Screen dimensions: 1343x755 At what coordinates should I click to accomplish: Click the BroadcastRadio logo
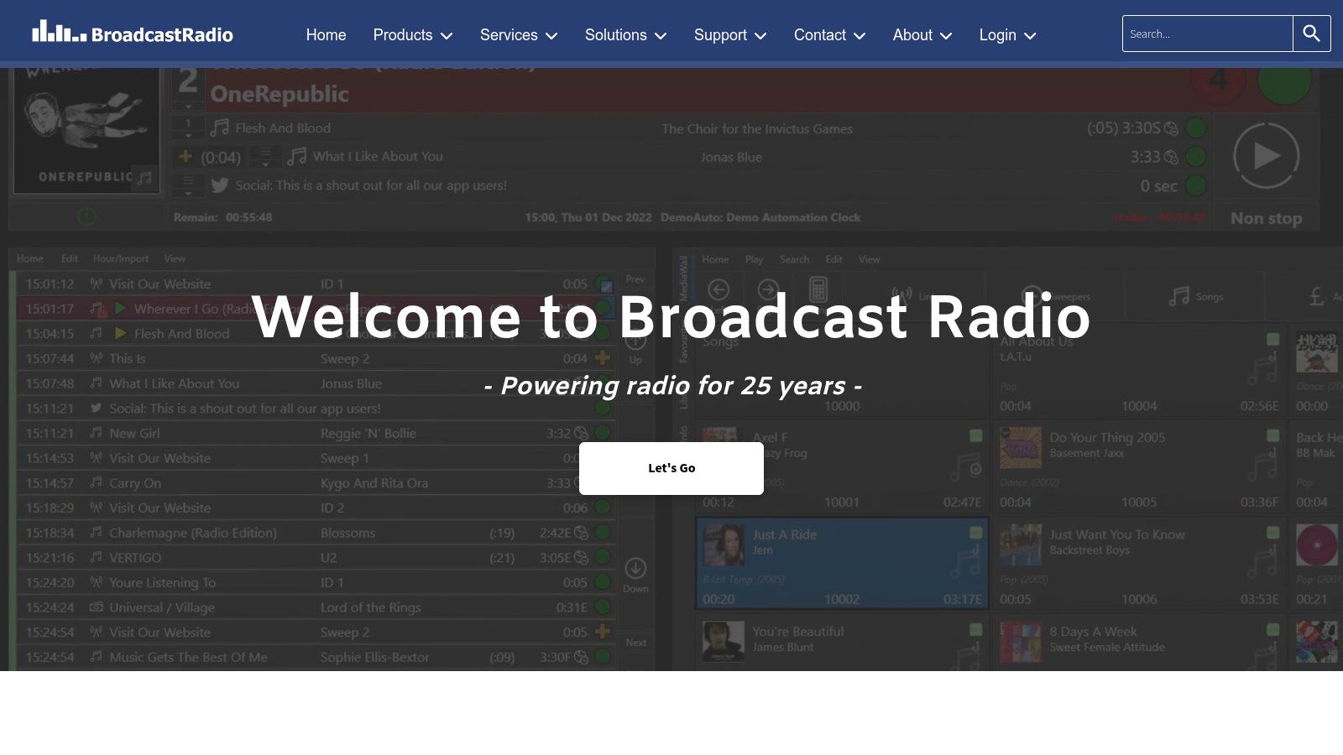(133, 34)
